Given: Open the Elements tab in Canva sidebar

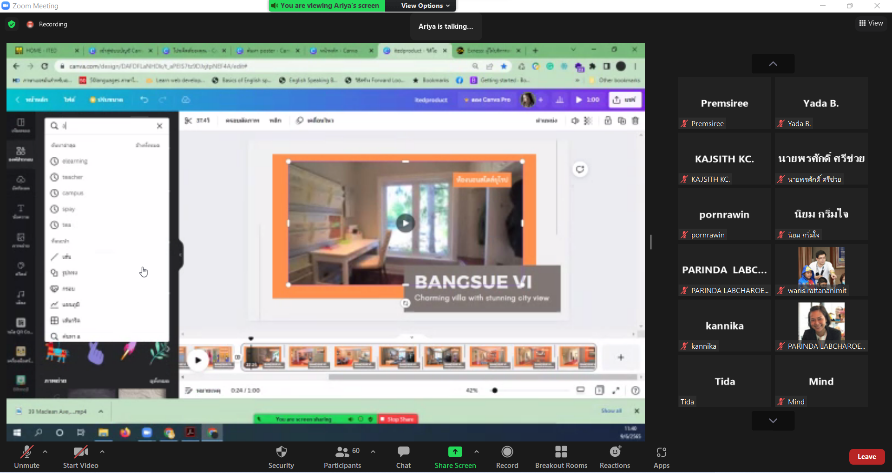Looking at the screenshot, I should (x=20, y=154).
